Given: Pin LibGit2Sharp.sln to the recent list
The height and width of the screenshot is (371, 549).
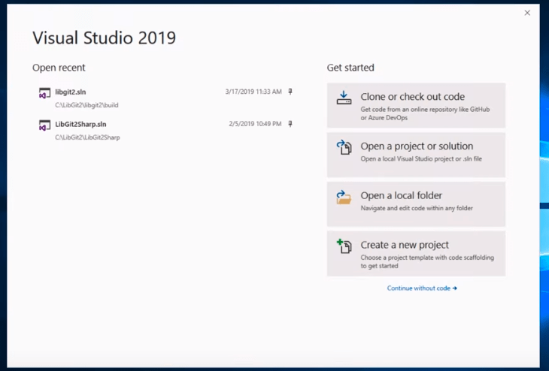Looking at the screenshot, I should [x=290, y=124].
